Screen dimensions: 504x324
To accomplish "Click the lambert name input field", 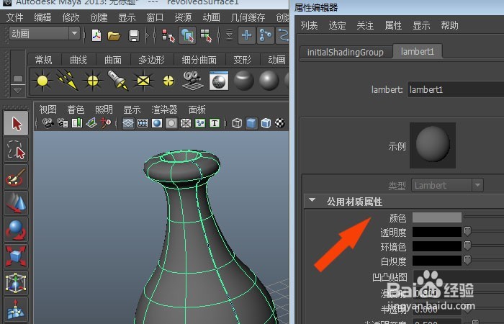I will pyautogui.click(x=456, y=89).
